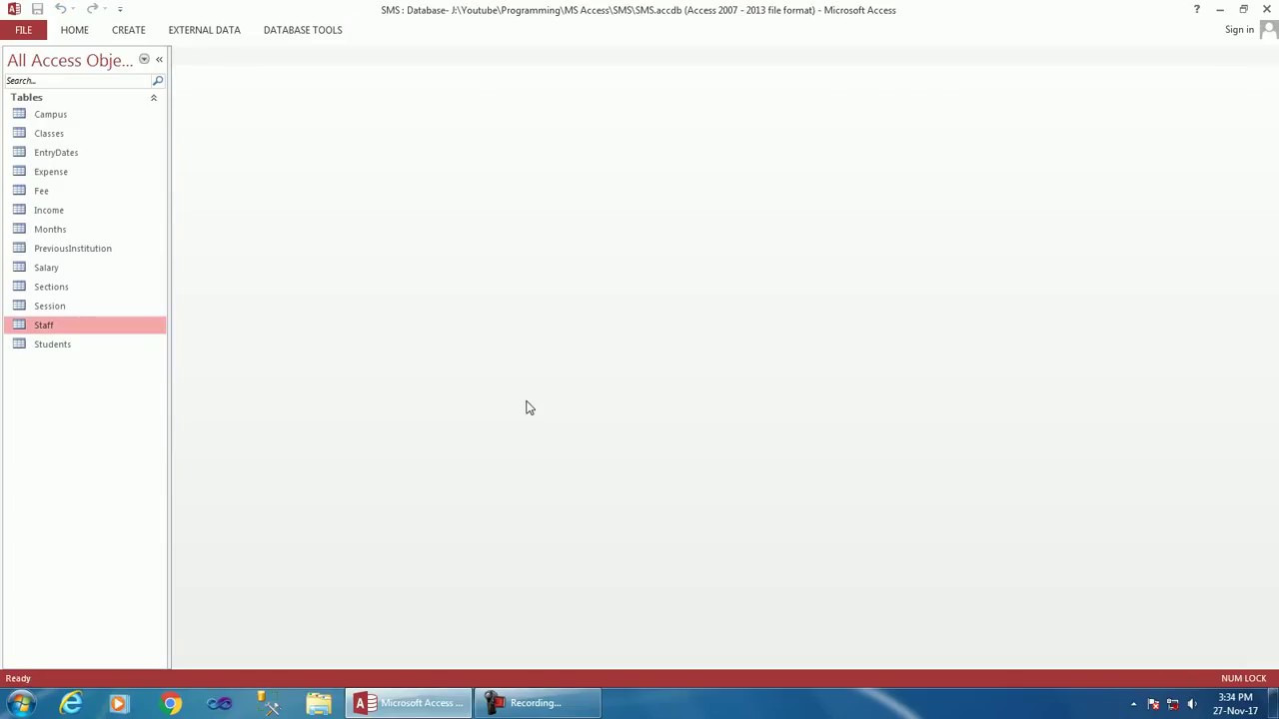The width and height of the screenshot is (1279, 719).
Task: Click the search magnifier icon
Action: pos(158,81)
